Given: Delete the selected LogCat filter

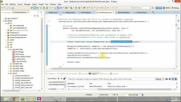Looking at the screenshot, I should coord(61,78).
